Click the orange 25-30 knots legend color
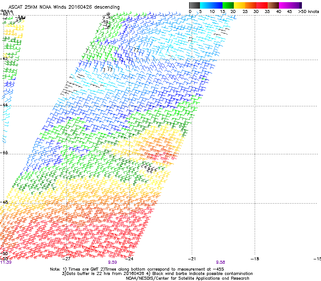The image size is (321, 281). coord(251,5)
